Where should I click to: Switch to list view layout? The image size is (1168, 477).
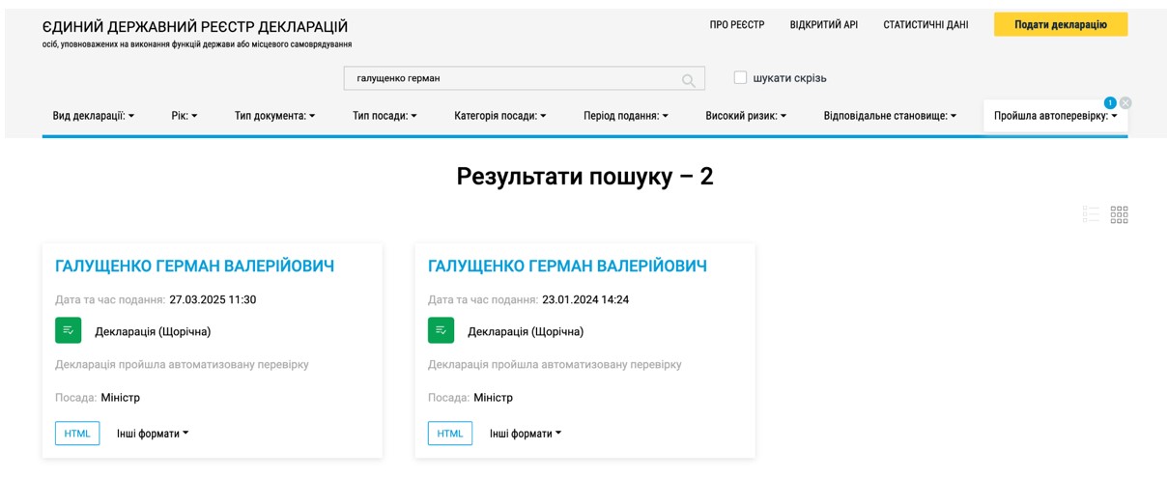tap(1091, 214)
